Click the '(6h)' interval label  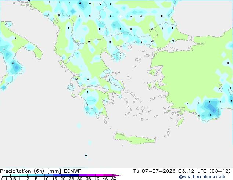[39, 171]
